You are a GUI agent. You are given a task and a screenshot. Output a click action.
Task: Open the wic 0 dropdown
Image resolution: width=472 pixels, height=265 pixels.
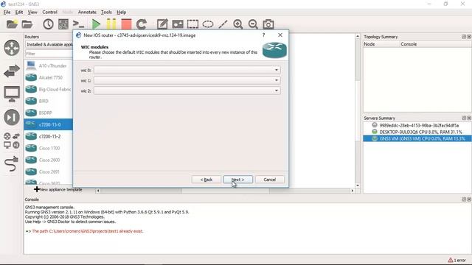[187, 70]
